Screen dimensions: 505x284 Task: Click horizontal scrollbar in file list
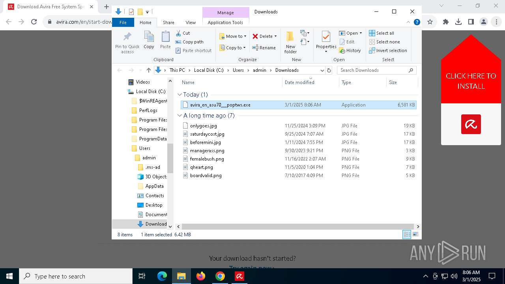click(299, 227)
